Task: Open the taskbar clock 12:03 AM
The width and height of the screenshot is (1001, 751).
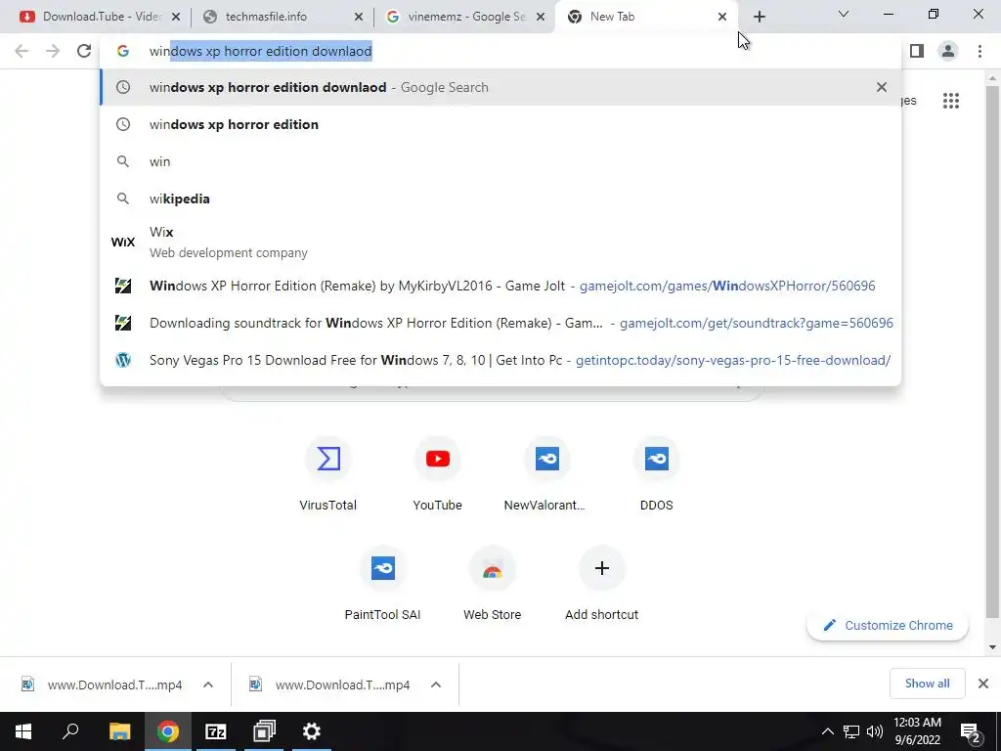Action: coord(917,731)
